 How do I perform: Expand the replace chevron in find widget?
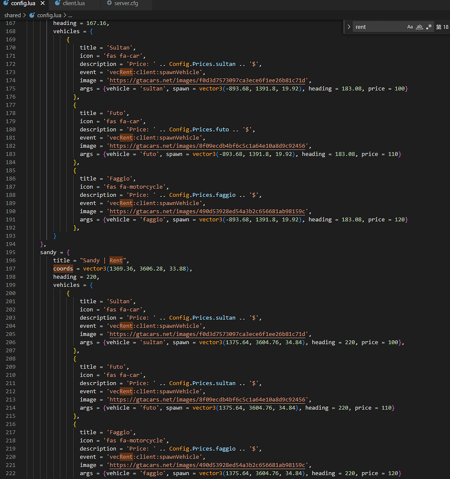pyautogui.click(x=349, y=27)
